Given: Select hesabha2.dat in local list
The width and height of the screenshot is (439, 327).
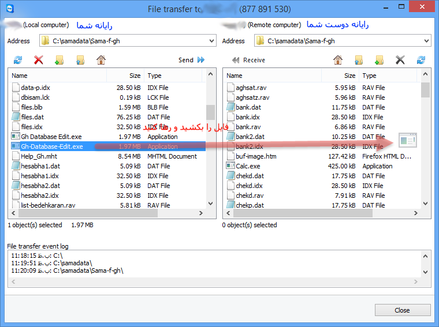Looking at the screenshot, I should point(108,185).
